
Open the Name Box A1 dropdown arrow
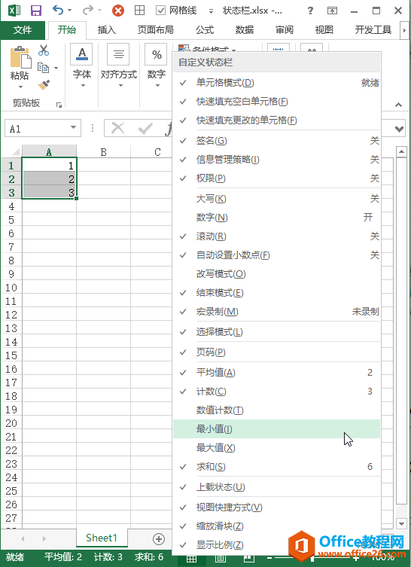[x=73, y=128]
